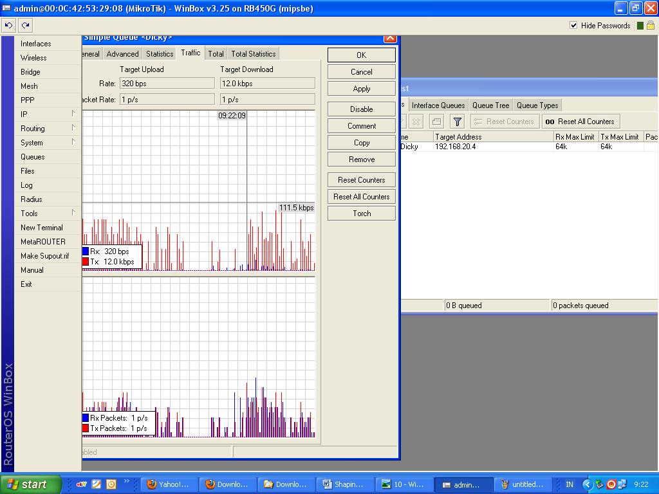Viewport: 659px width, 494px height.
Task: Click the comment note icon in Queue List toolbar
Action: (x=437, y=122)
